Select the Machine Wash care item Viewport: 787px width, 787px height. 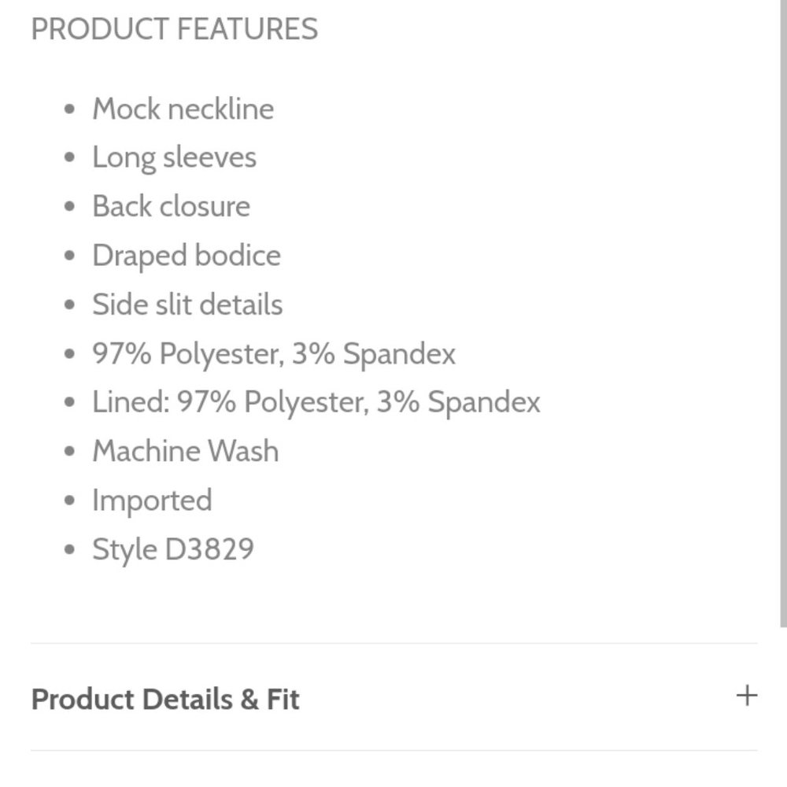click(185, 451)
